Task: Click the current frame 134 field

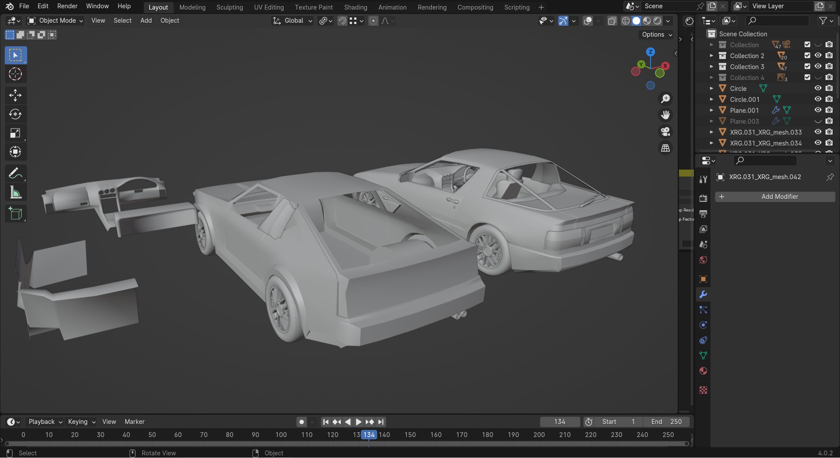Action: pyautogui.click(x=560, y=422)
